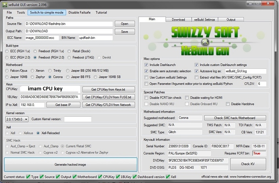
Task: Click the www.homebrew-connection.org link text
Action: [250, 177]
